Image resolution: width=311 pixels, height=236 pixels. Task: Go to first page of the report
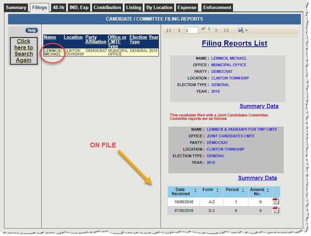tap(169, 30)
